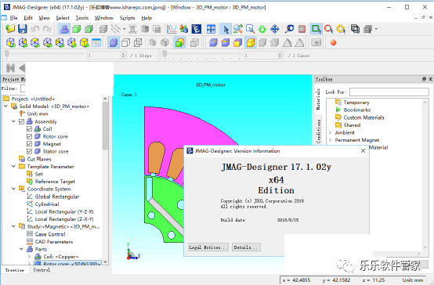Collapse the Coordinate System tree node
This screenshot has height=285, width=434.
(x=13, y=189)
